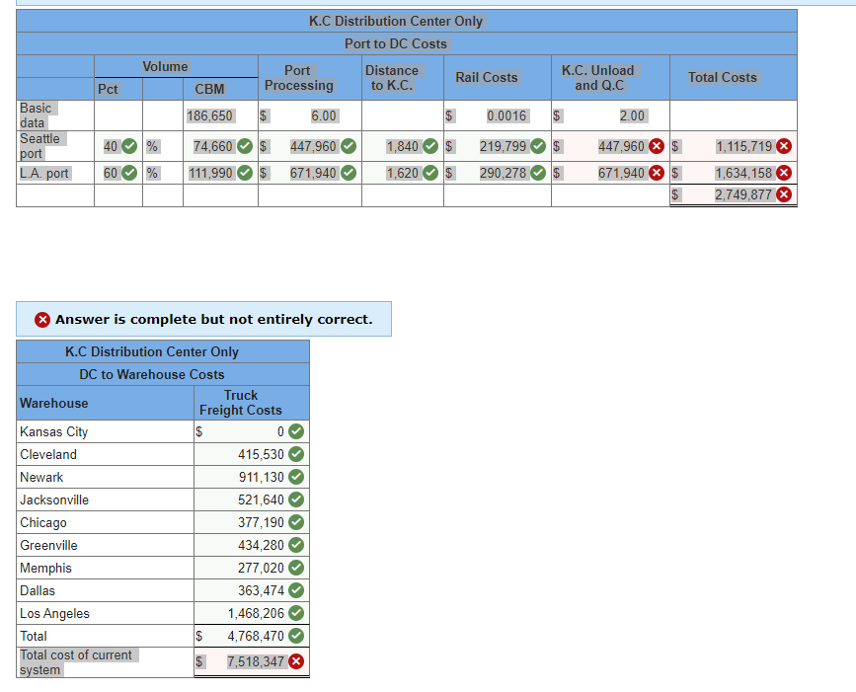Click basic data CBM value 186,650
This screenshot has width=856, height=692.
(209, 115)
